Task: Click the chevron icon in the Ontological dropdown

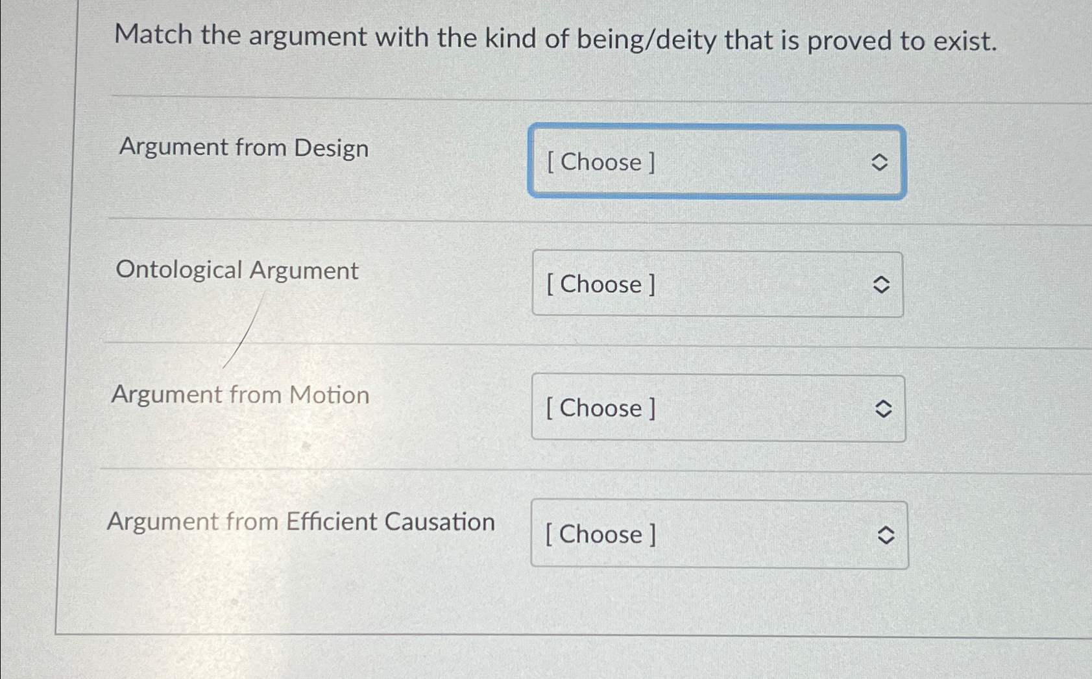Action: (880, 285)
